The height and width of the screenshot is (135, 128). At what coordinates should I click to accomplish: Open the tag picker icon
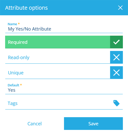[x=116, y=103]
